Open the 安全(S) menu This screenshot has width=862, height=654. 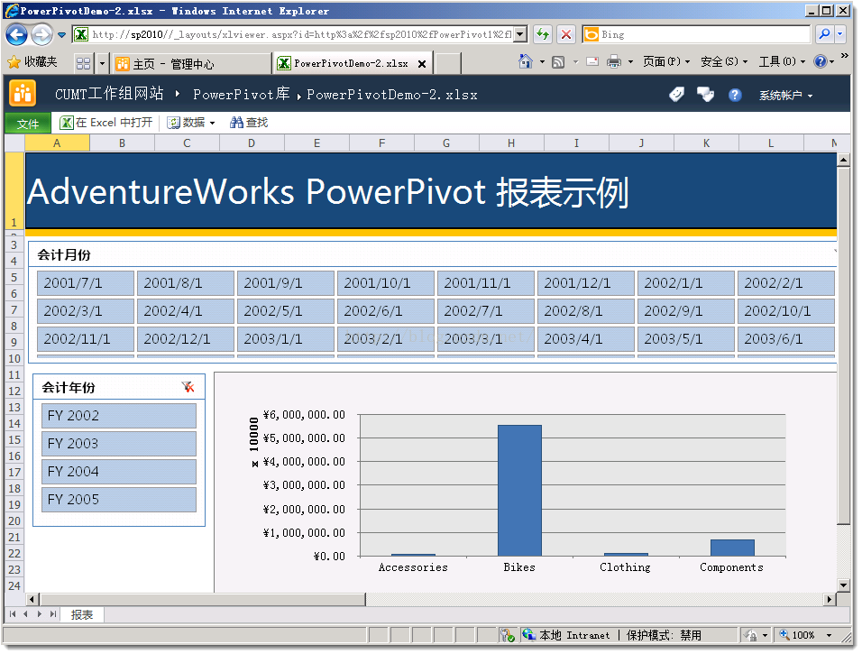click(723, 61)
